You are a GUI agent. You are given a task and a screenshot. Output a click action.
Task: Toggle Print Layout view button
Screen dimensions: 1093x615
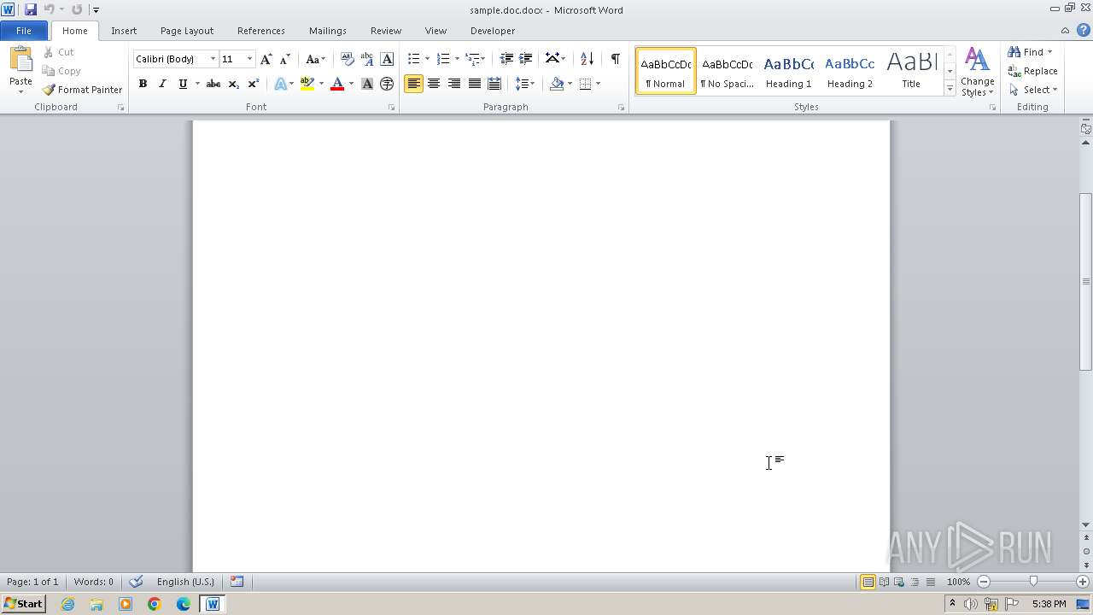(868, 582)
